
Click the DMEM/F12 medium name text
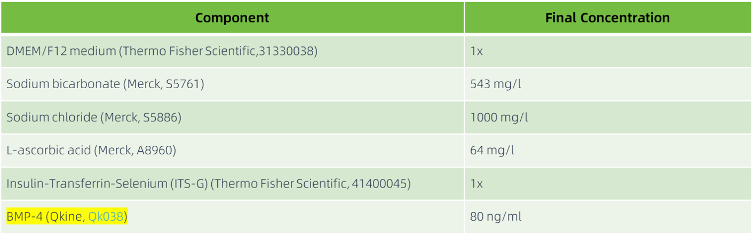tap(61, 51)
